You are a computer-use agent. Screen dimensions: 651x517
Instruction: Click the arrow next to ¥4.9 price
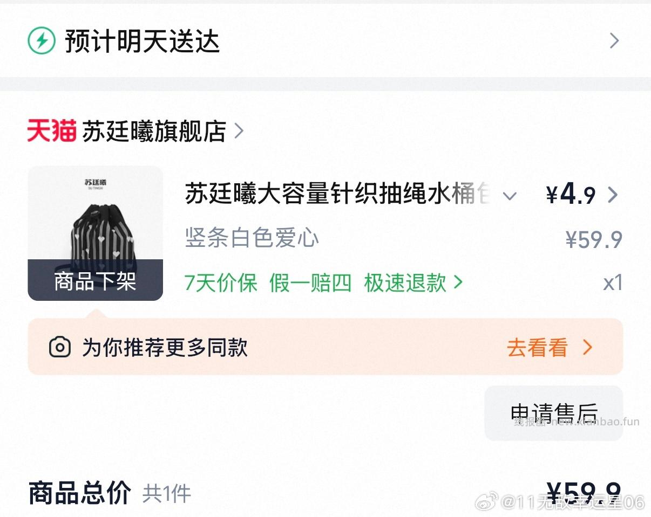click(x=614, y=195)
